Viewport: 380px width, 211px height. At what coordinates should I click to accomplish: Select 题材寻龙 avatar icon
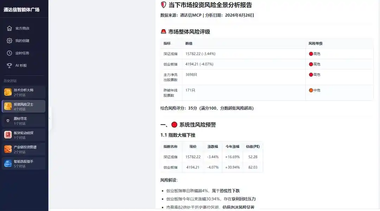(8, 121)
